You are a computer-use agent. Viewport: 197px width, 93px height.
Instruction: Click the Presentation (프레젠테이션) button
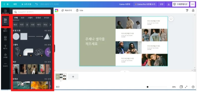[181, 4]
